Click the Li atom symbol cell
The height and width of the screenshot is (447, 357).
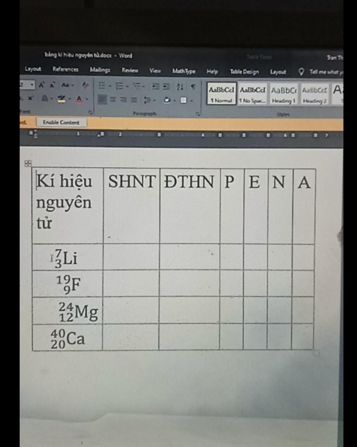[68, 257]
